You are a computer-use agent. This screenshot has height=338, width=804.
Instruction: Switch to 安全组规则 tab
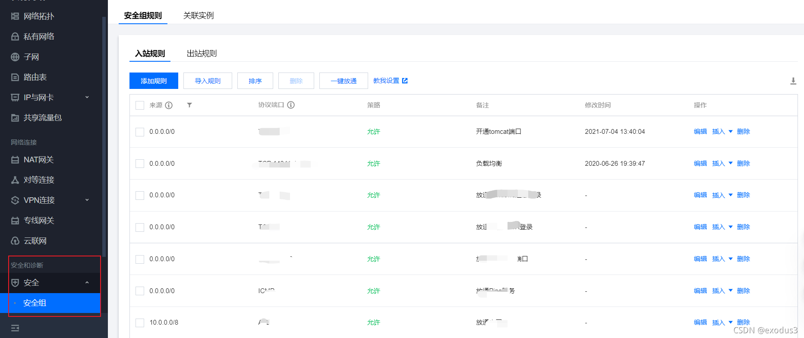(143, 16)
